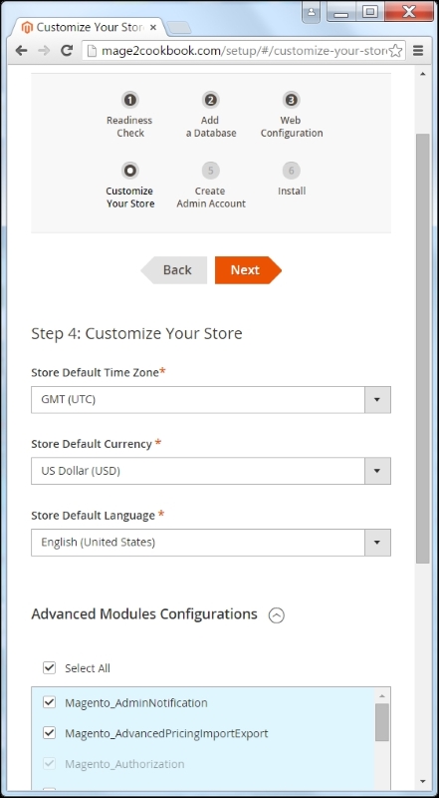Collapse Advanced Modules Configurations section
This screenshot has width=439, height=798.
[277, 615]
